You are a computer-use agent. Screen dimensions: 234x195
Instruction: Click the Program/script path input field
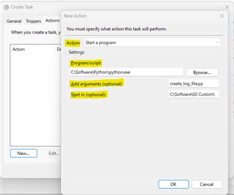(126, 72)
